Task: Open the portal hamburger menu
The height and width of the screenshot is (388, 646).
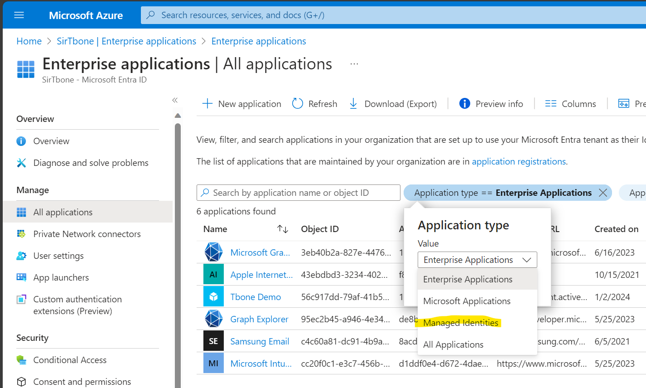Action: click(19, 15)
